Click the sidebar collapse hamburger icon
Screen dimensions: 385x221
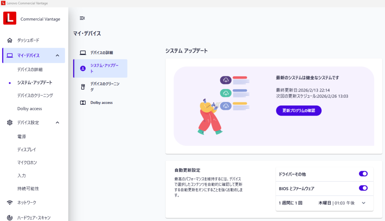82,18
